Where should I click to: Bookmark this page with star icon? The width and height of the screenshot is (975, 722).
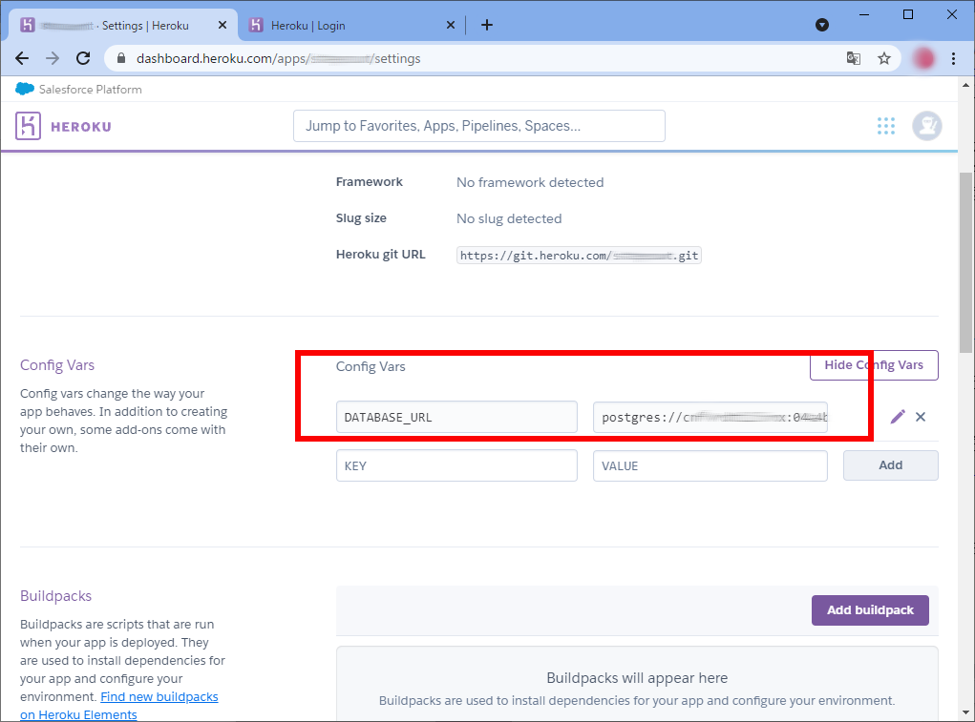(x=884, y=58)
